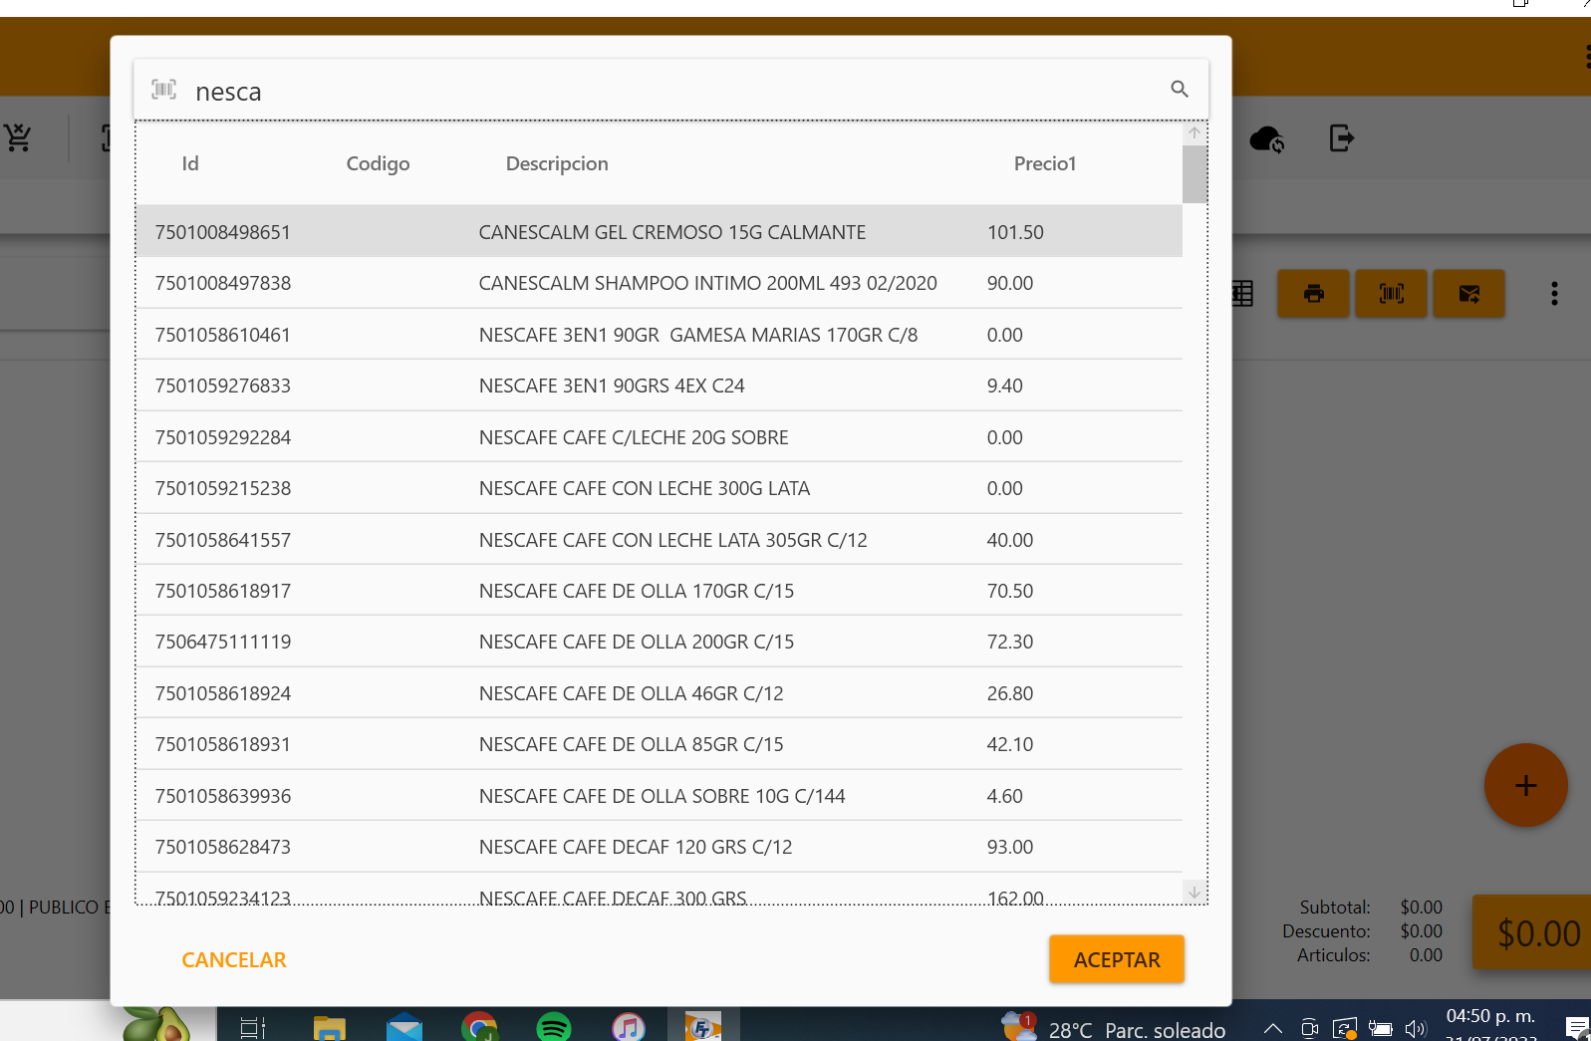The image size is (1591, 1041).
Task: Select NESCAFE CAFE CON LECHE LATA 305GR row
Action: (660, 540)
